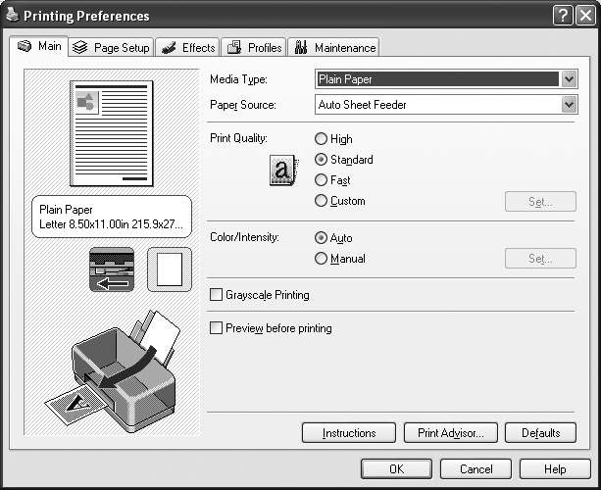Click the Defaults button
The width and height of the screenshot is (601, 490).
click(540, 433)
